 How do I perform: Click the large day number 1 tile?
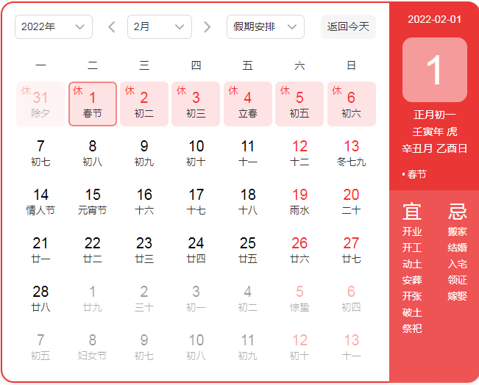434,70
